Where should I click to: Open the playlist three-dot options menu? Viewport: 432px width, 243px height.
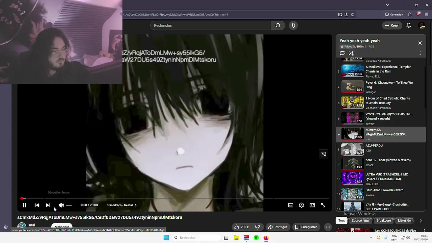pyautogui.click(x=420, y=53)
